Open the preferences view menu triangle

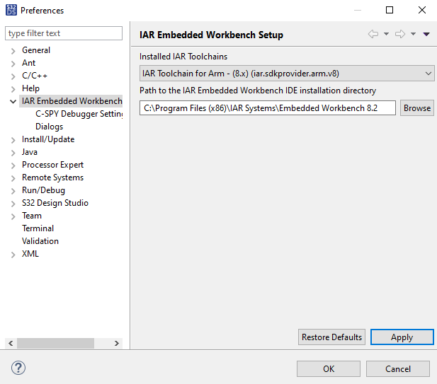point(426,34)
